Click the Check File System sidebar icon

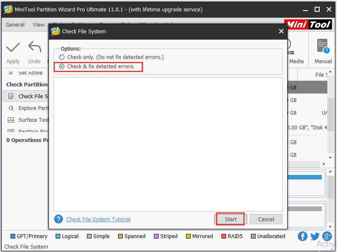(11, 96)
